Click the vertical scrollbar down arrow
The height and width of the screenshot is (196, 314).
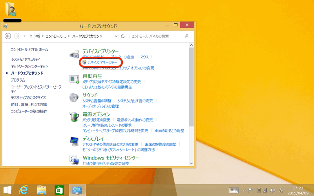pos(191,163)
